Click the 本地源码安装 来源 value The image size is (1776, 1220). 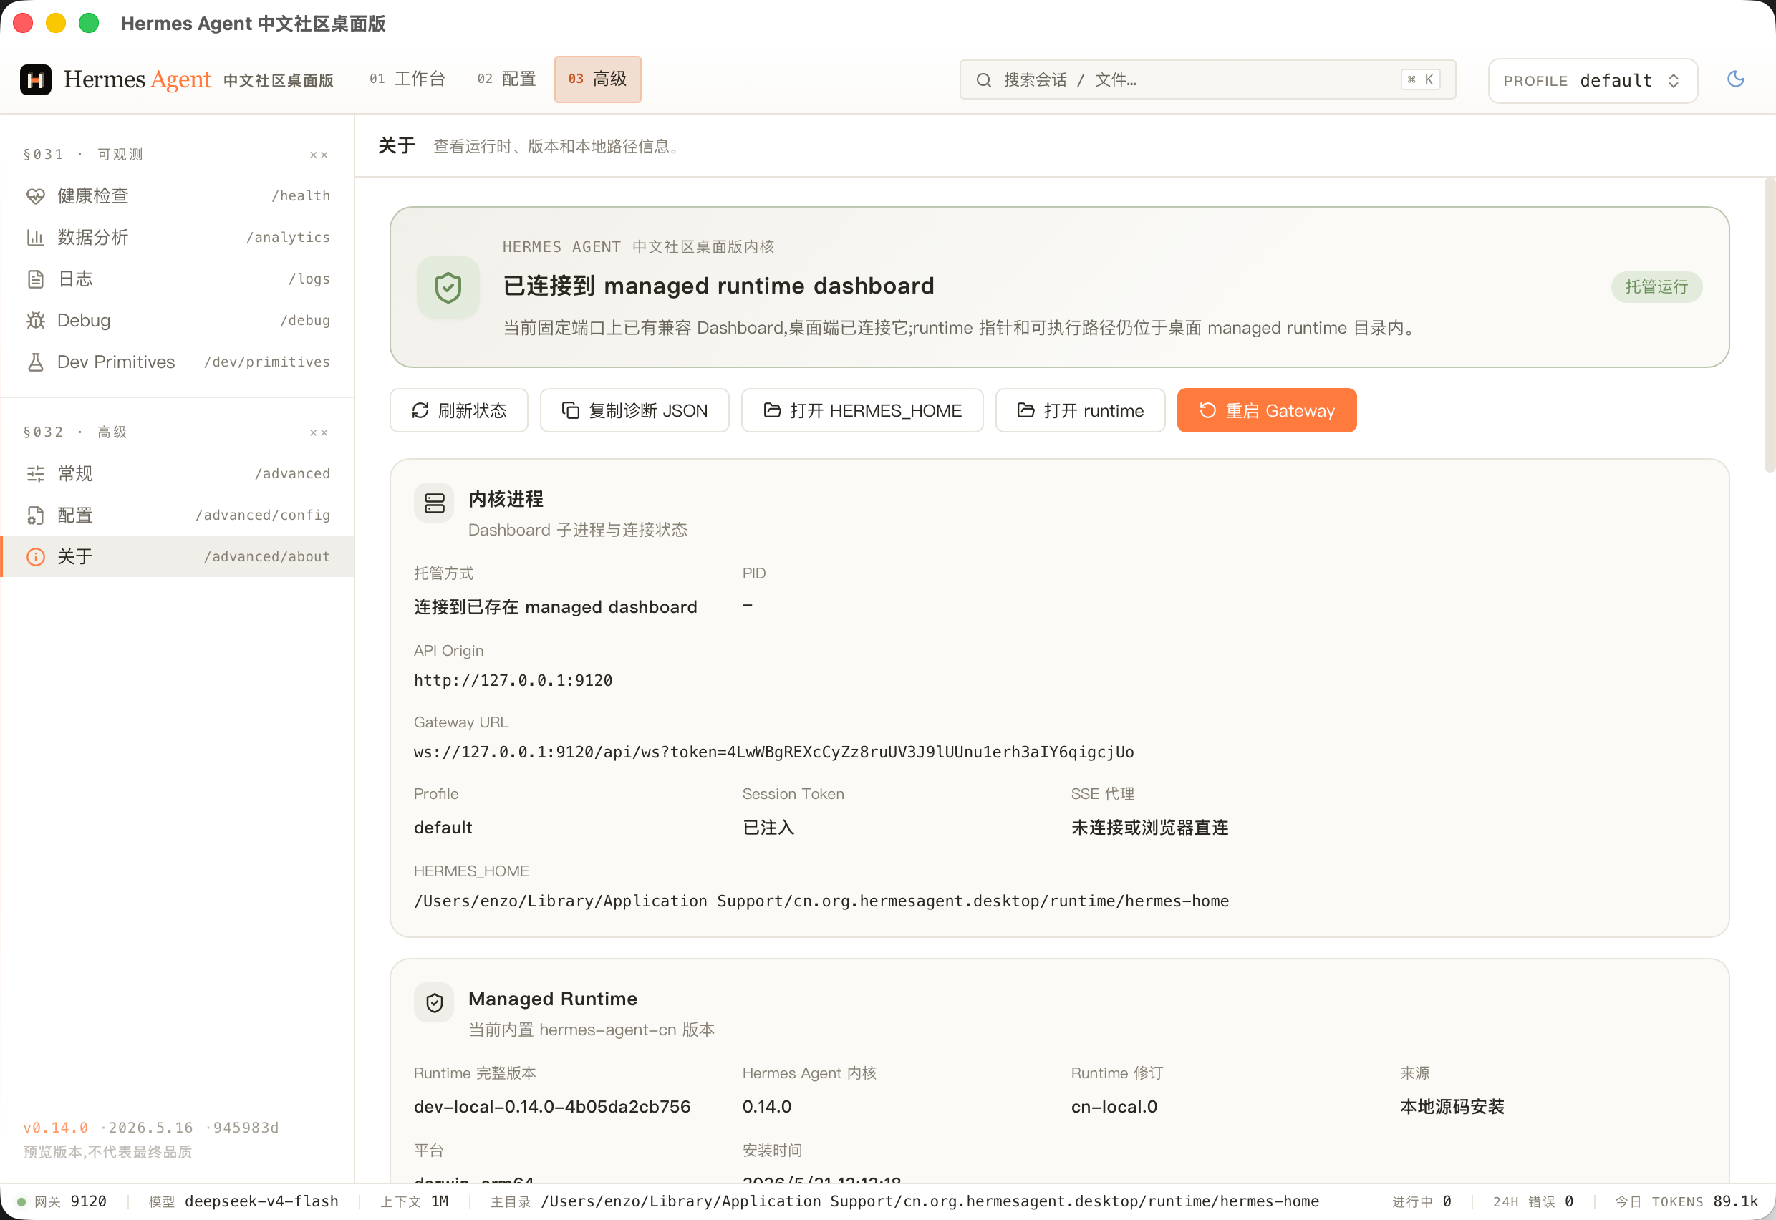1452,1107
